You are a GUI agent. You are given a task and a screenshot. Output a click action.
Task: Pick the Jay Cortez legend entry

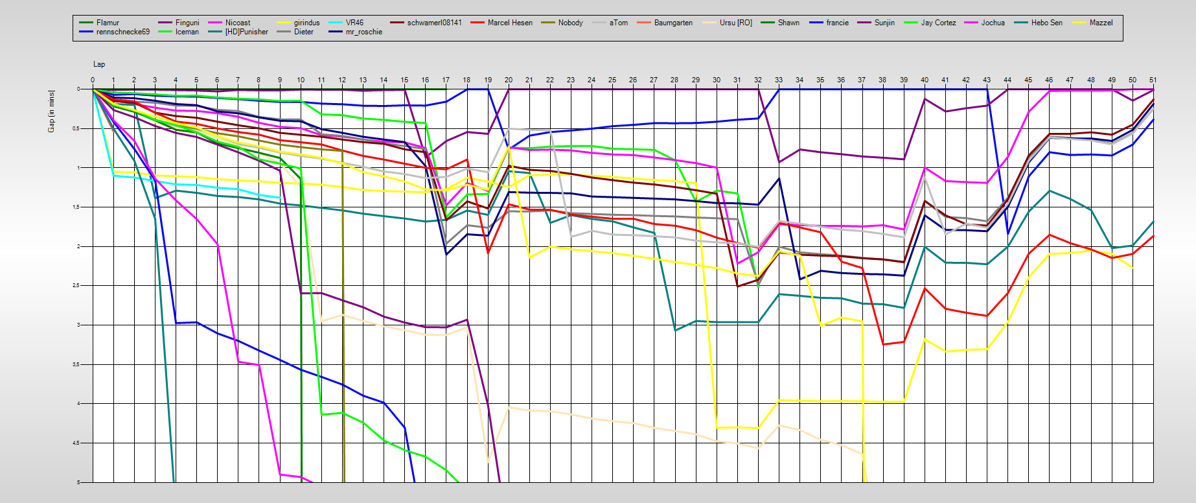point(938,23)
